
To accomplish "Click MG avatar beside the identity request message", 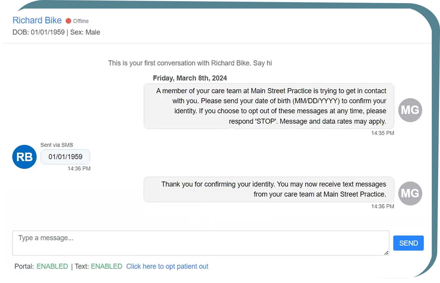I will (410, 110).
